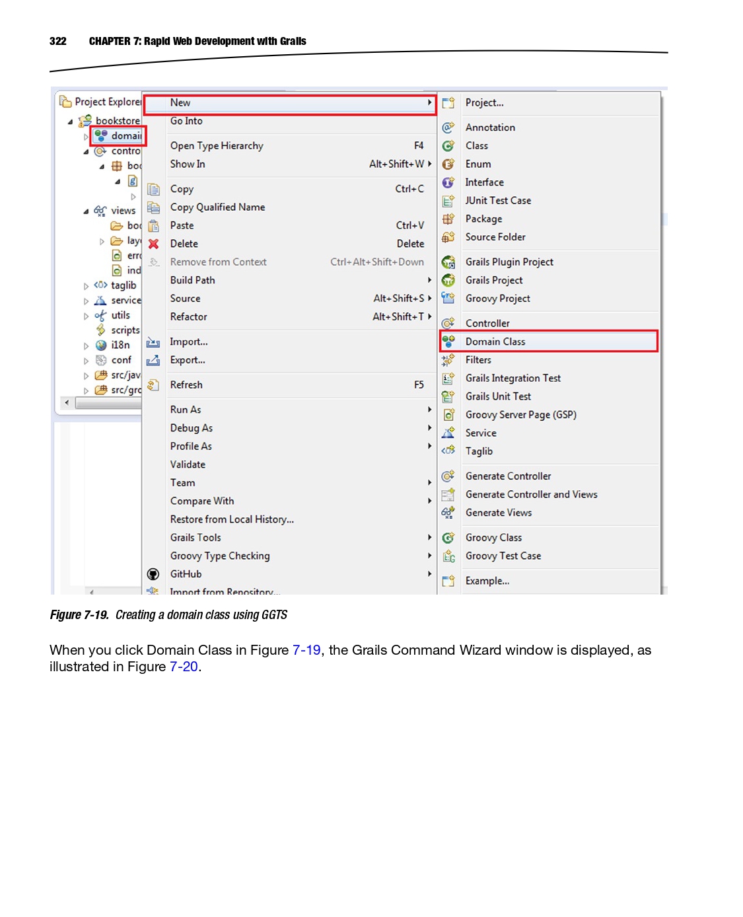The image size is (743, 917).
Task: Click the Project Explorer tab title
Action: tap(108, 102)
